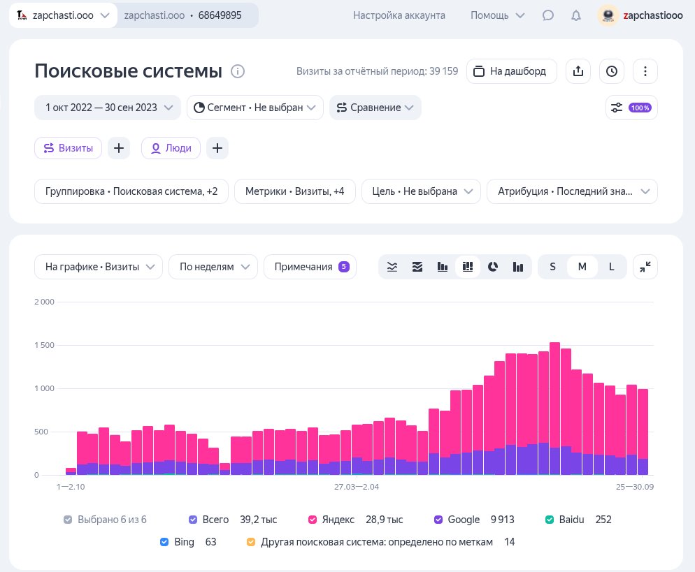Uncheck the Яндекс legend checkbox

(313, 520)
